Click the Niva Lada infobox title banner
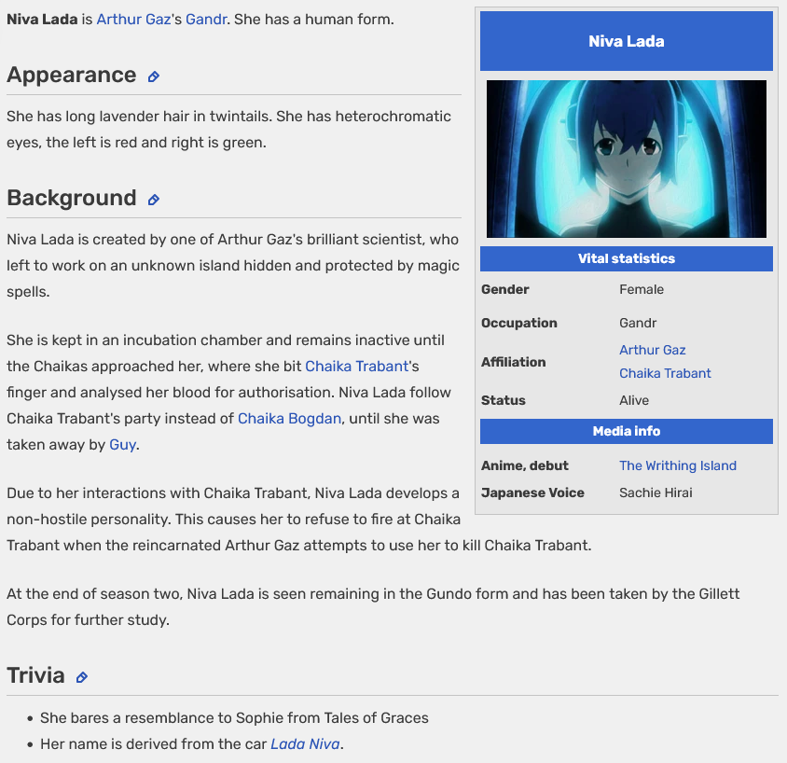 pos(626,41)
